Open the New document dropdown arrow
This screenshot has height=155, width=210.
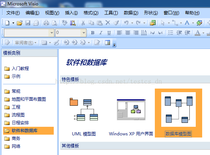[x=13, y=23]
